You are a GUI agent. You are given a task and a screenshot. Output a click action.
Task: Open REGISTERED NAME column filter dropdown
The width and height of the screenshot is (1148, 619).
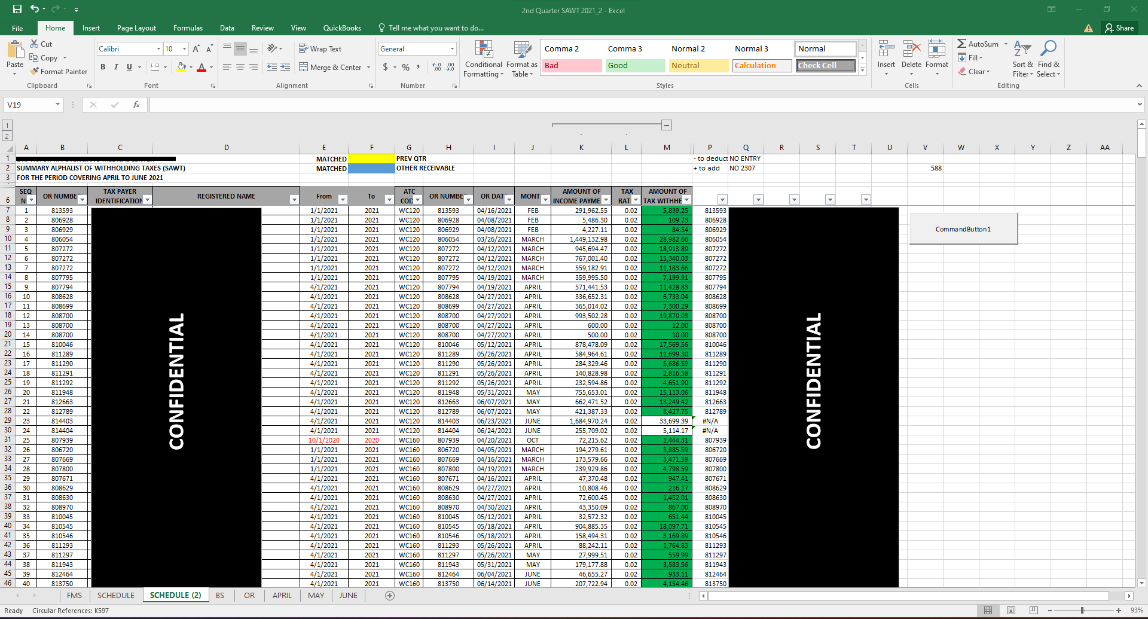click(294, 200)
